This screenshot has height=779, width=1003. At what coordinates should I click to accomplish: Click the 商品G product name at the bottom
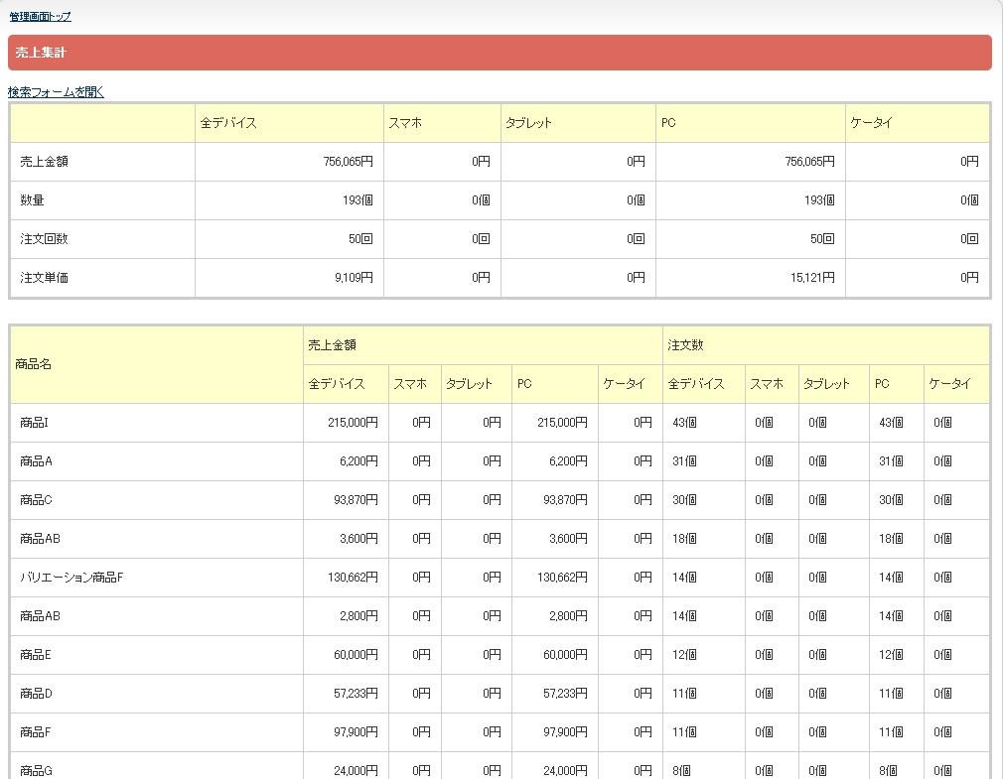(36, 770)
